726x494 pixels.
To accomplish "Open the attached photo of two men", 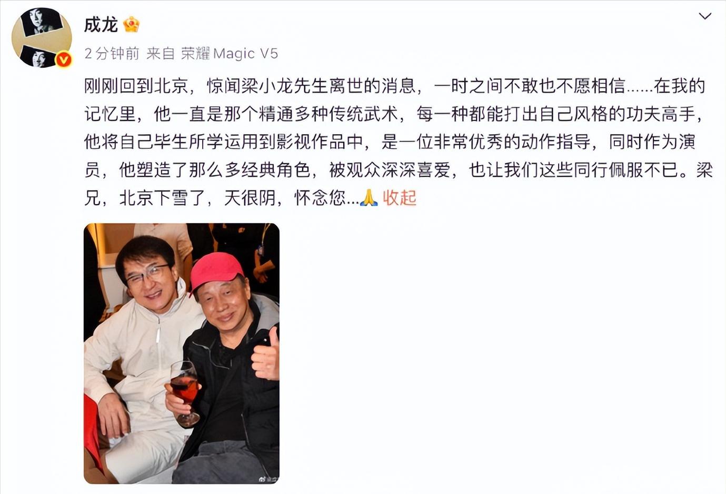I will pyautogui.click(x=182, y=354).
